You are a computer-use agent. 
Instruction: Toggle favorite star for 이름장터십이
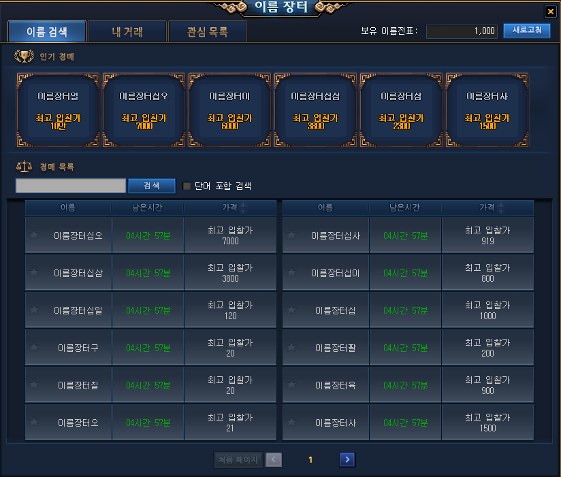pos(291,272)
